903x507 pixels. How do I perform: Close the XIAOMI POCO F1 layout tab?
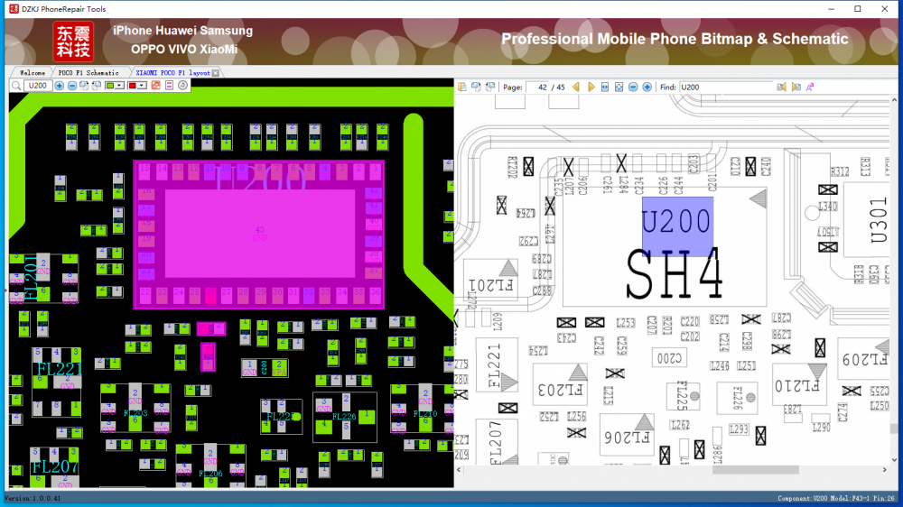point(215,72)
